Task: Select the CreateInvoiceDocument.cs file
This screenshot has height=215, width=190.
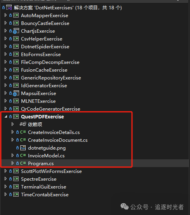Action: click(58, 140)
